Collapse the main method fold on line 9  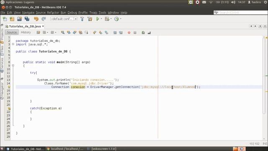[x=13, y=65]
